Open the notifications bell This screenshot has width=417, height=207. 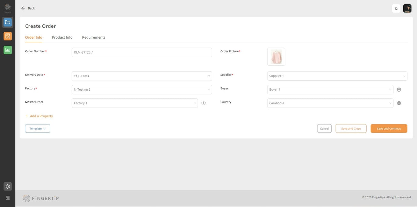396,9
